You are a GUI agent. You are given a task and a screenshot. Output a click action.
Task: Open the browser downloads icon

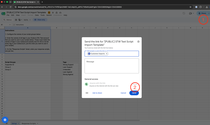pos(207,7)
